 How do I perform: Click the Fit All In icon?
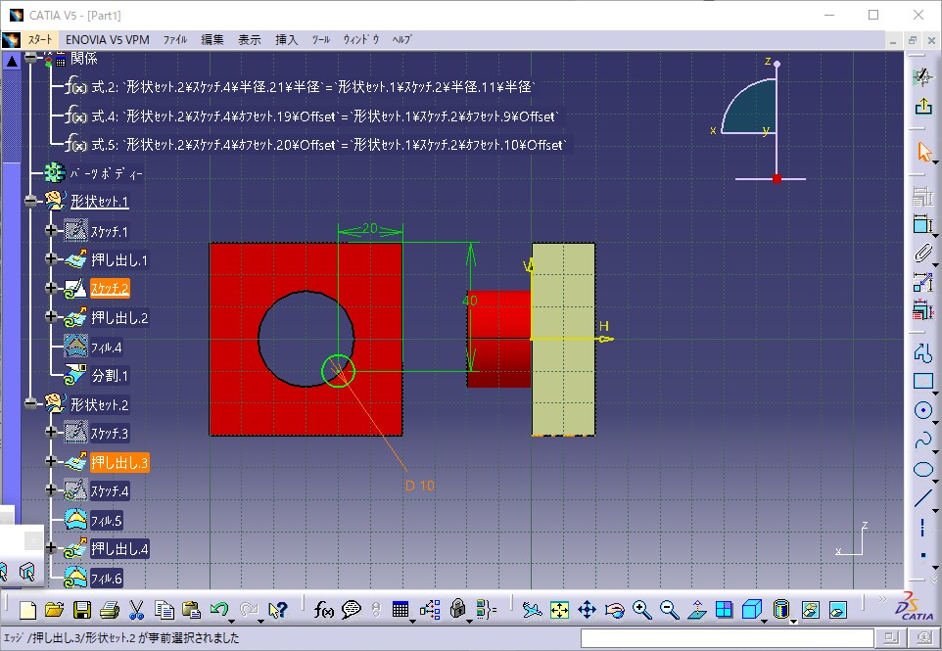pyautogui.click(x=558, y=611)
